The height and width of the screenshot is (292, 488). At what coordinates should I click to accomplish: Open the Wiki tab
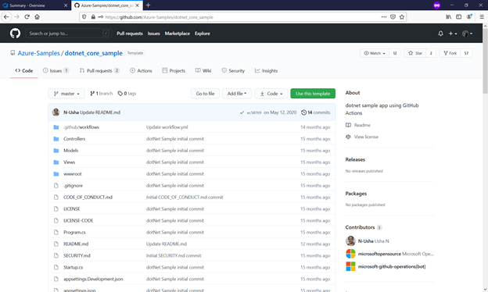tap(203, 71)
